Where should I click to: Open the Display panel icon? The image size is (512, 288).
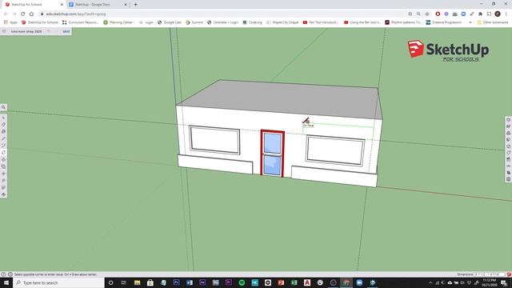click(509, 166)
